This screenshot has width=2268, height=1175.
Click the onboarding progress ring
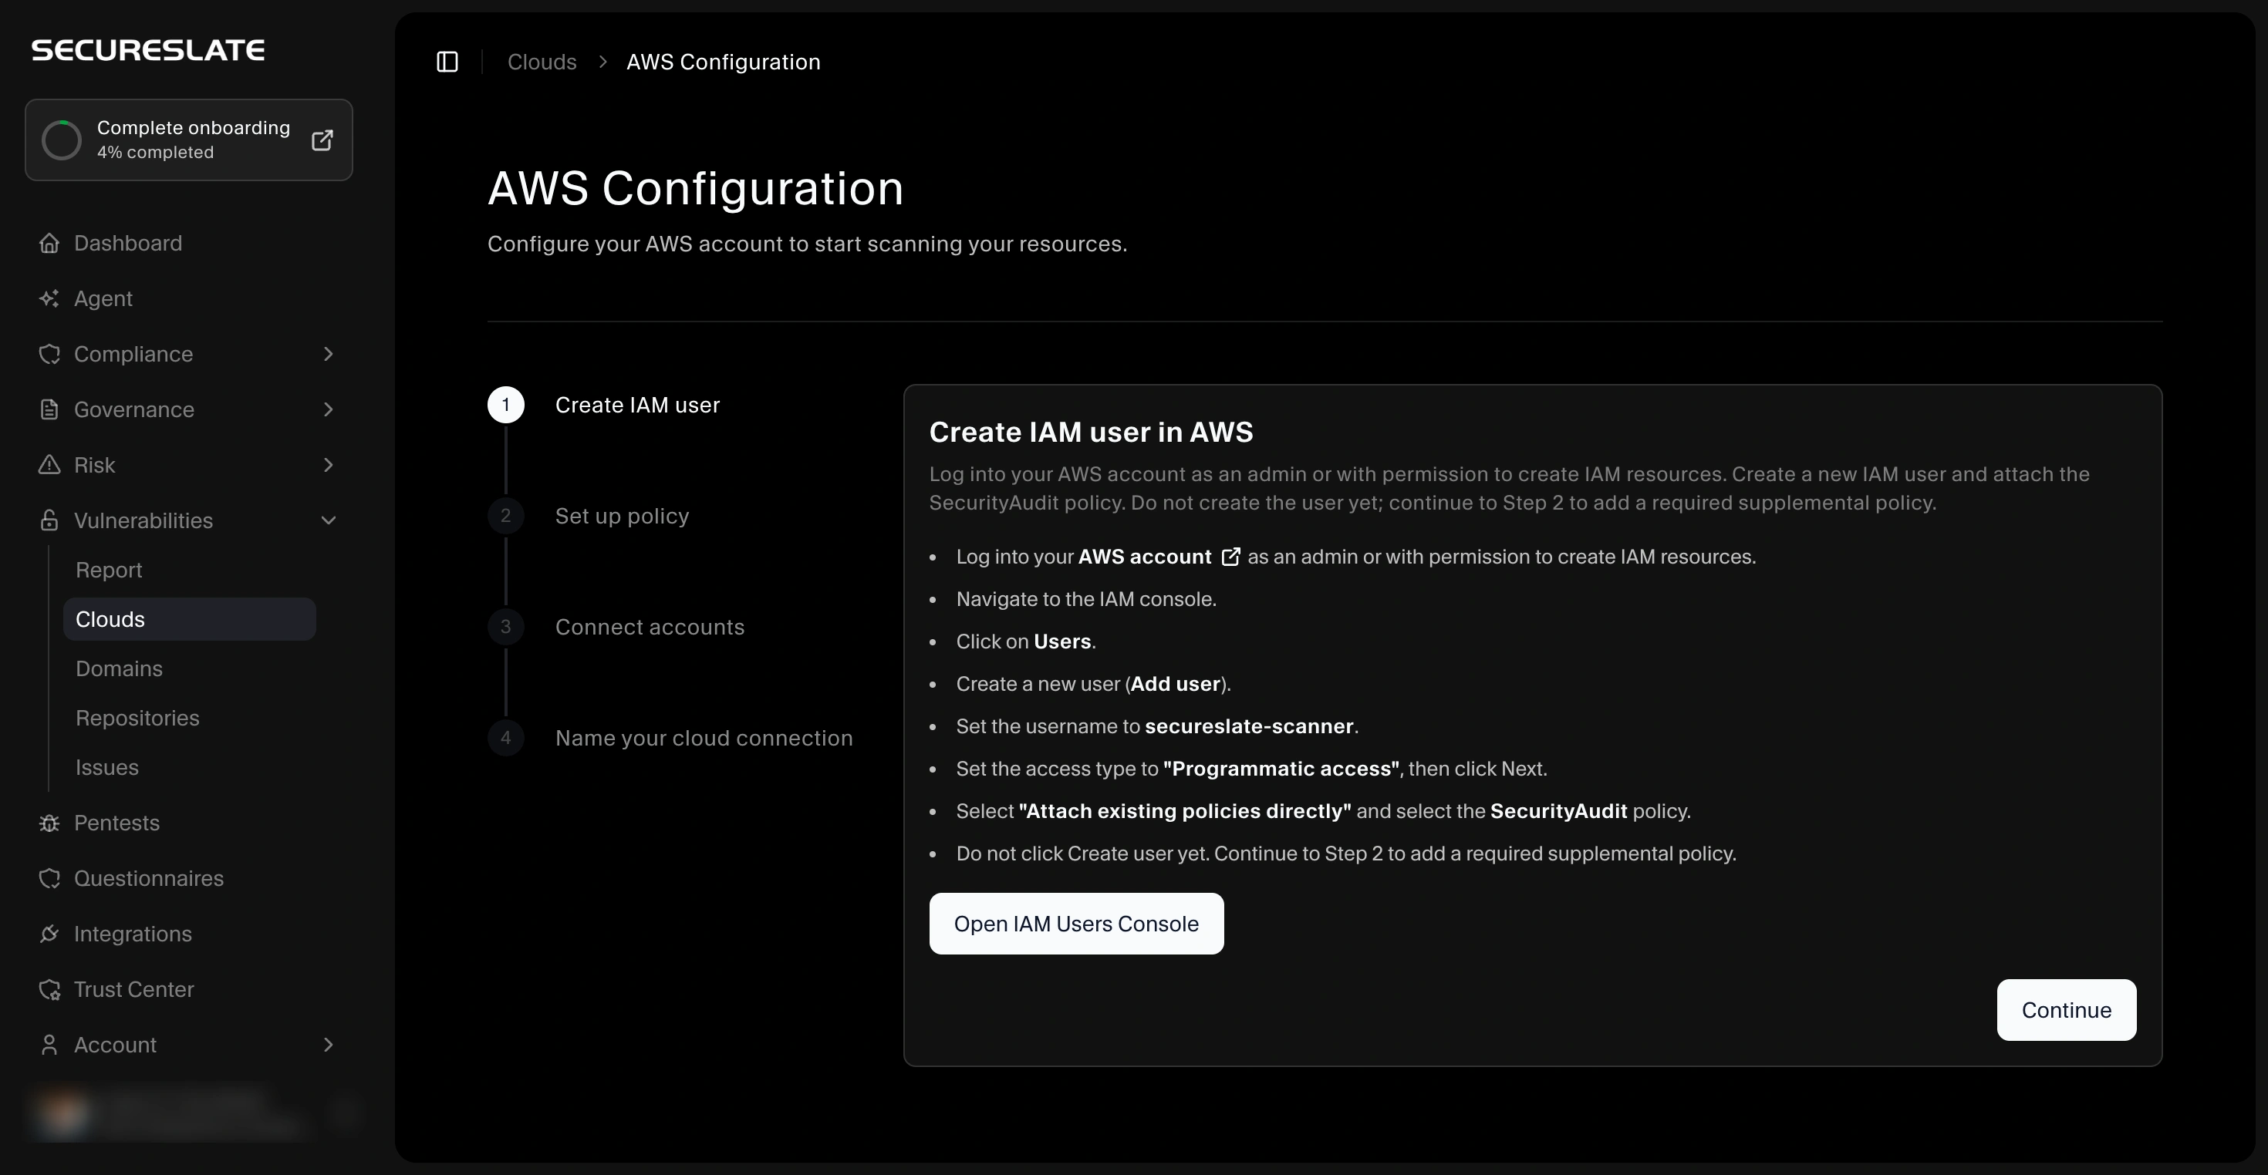[x=62, y=140]
